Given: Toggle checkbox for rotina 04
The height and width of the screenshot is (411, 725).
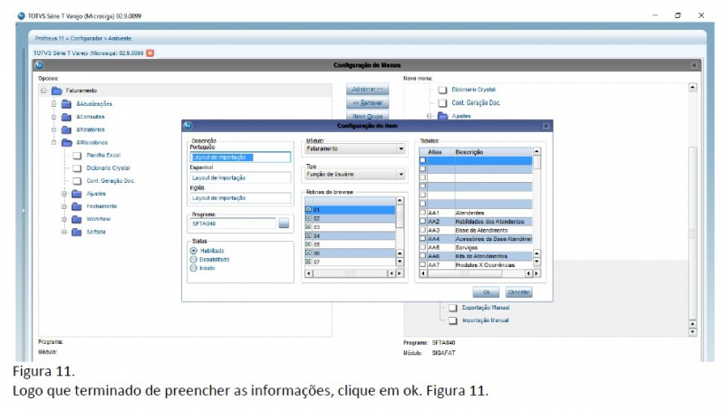Looking at the screenshot, I should pyautogui.click(x=308, y=236).
